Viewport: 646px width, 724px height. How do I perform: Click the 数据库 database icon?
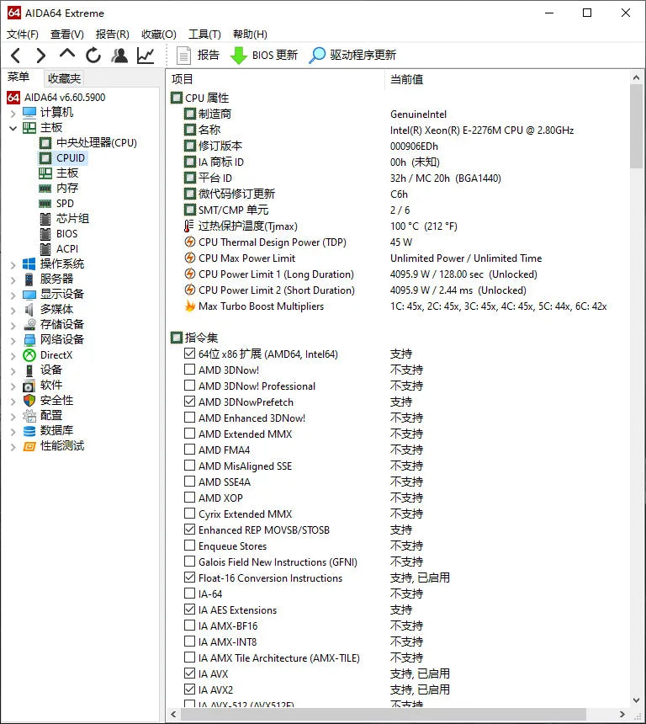pyautogui.click(x=29, y=431)
